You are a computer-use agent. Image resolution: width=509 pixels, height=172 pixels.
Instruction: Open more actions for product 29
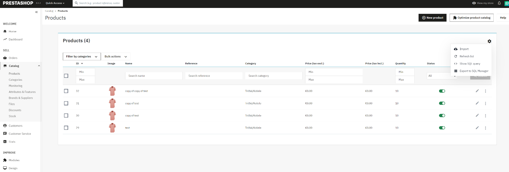485,128
